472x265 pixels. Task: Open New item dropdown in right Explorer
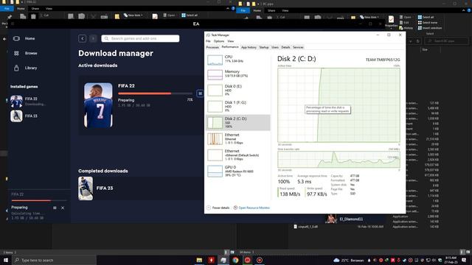[x=369, y=17]
